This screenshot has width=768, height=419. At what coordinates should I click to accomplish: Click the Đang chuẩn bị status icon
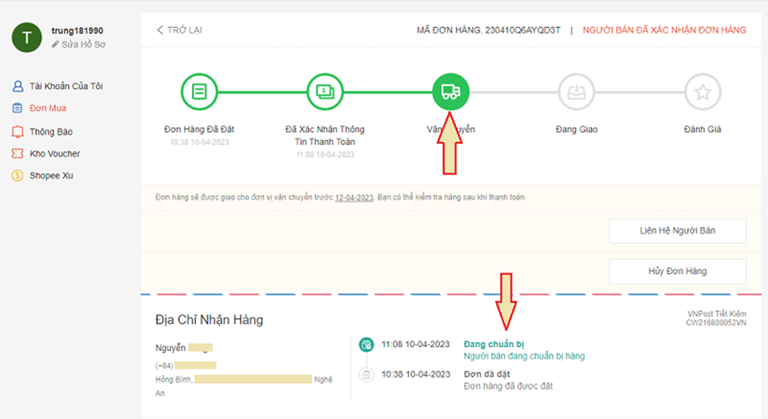point(366,345)
